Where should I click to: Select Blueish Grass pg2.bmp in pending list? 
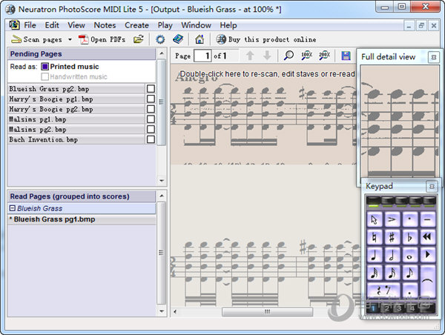click(x=76, y=89)
